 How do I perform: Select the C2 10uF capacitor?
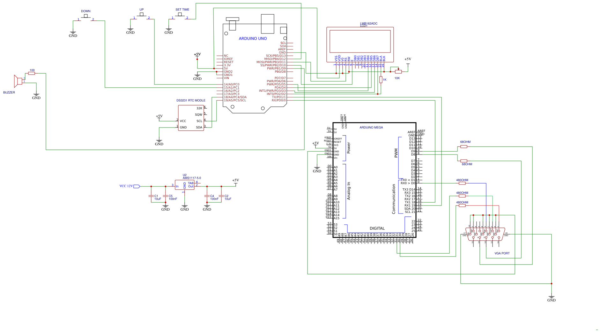tap(221, 196)
